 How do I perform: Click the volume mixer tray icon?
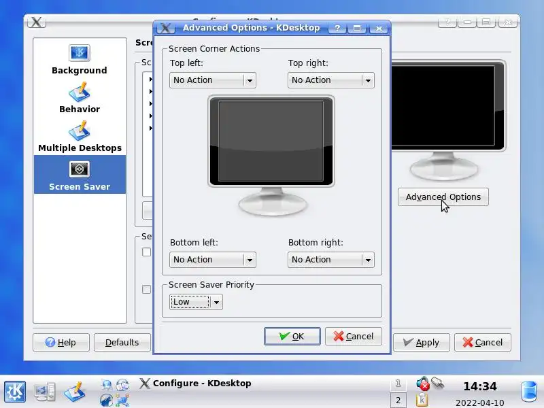point(423,384)
